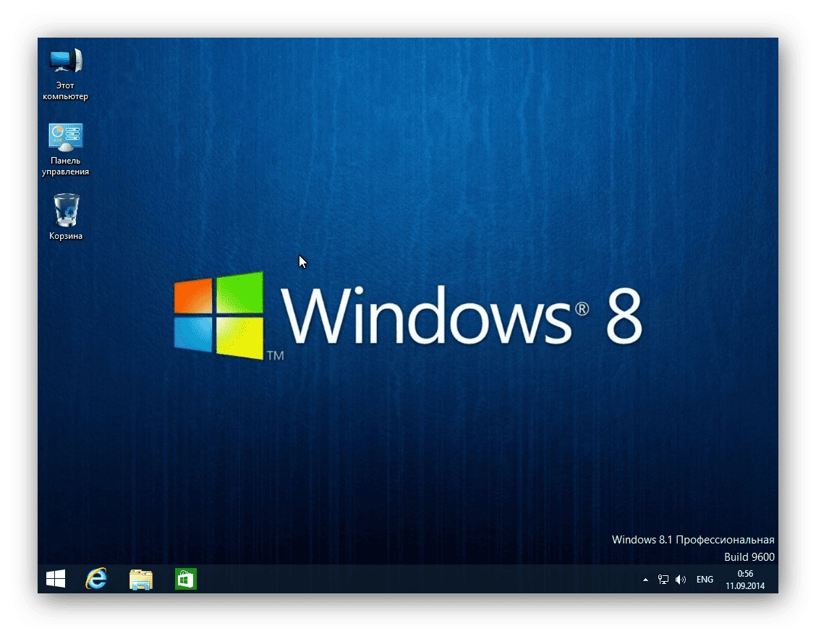Open the Windows Start button
The height and width of the screenshot is (631, 816).
pos(56,579)
